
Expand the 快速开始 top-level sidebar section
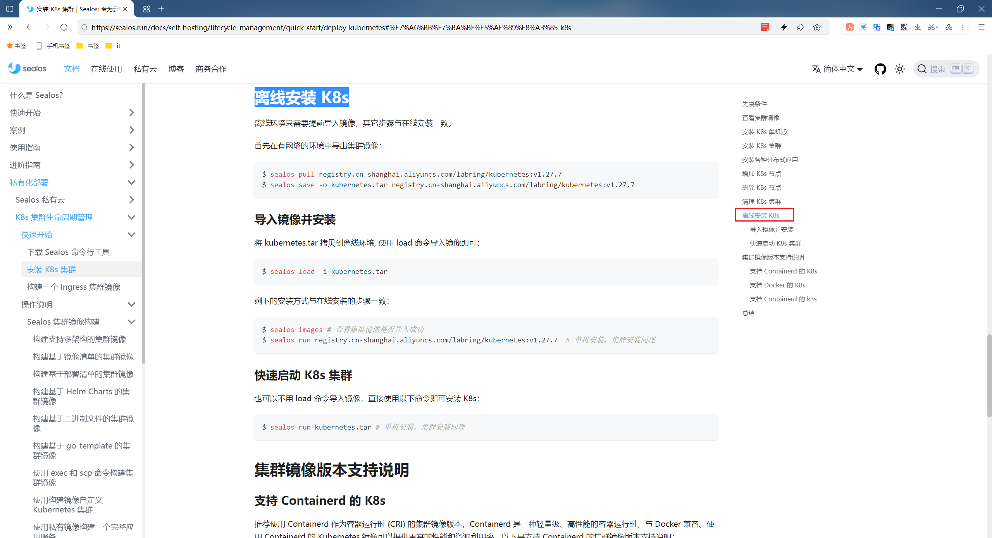(131, 113)
